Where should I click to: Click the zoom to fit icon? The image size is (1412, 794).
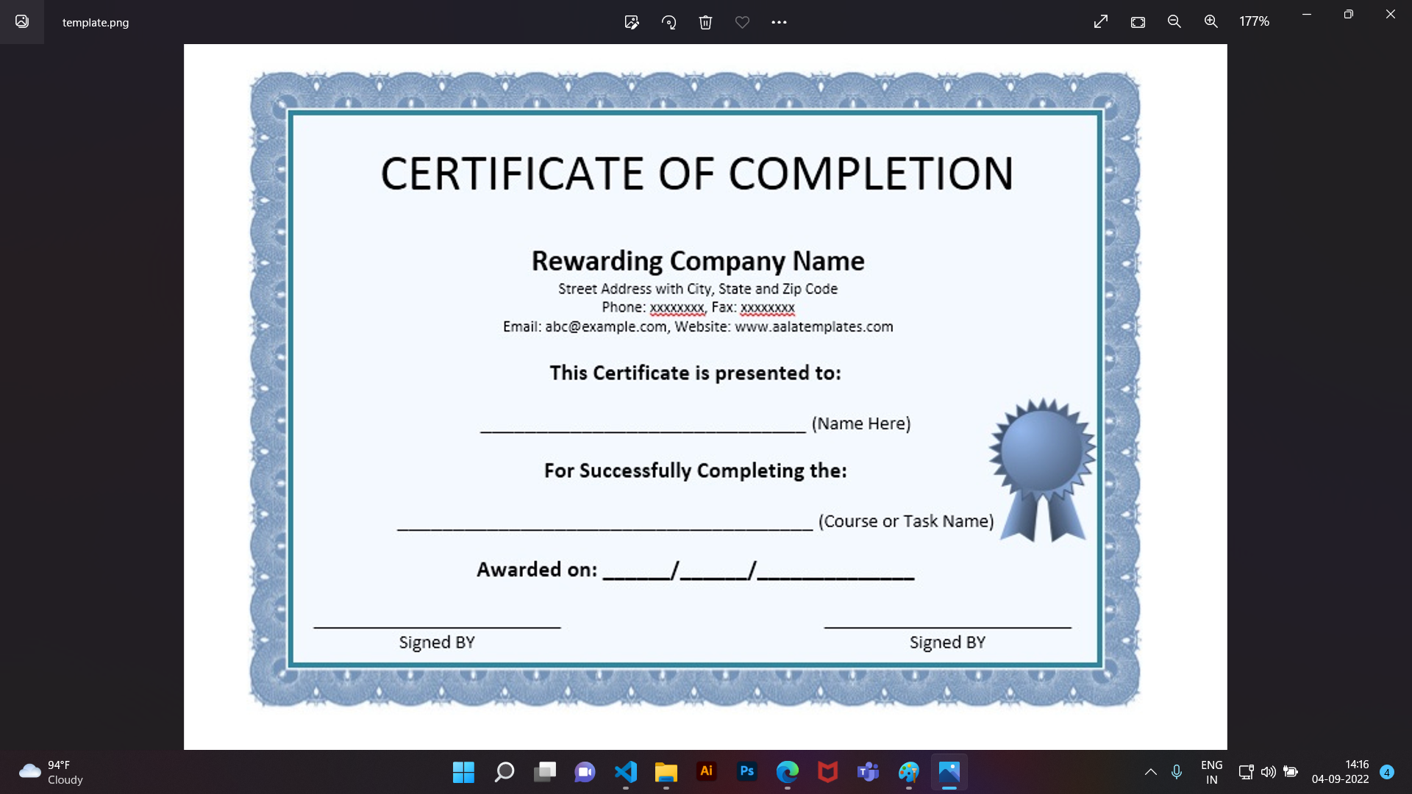[1138, 22]
